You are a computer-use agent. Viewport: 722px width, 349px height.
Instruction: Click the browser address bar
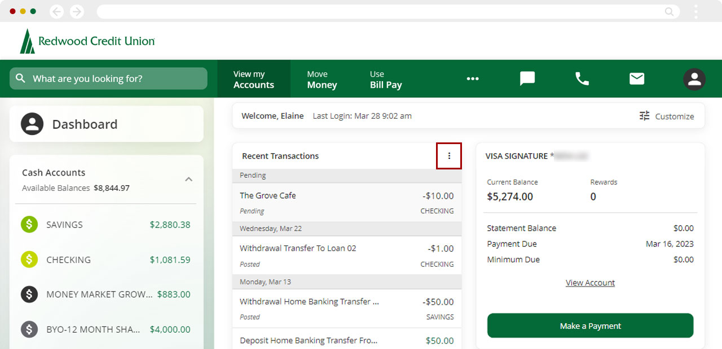[388, 11]
